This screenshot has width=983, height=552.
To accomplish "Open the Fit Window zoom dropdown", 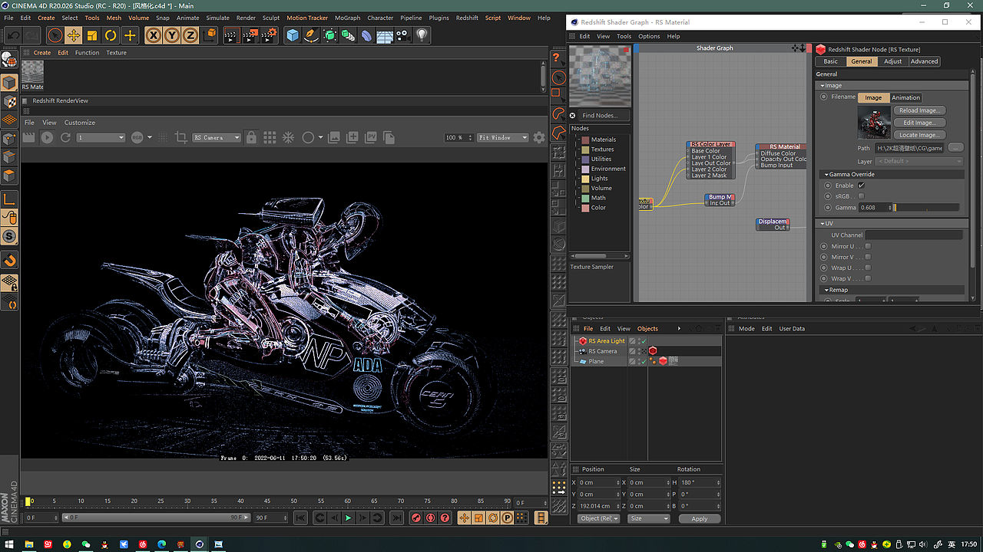I will tap(503, 138).
